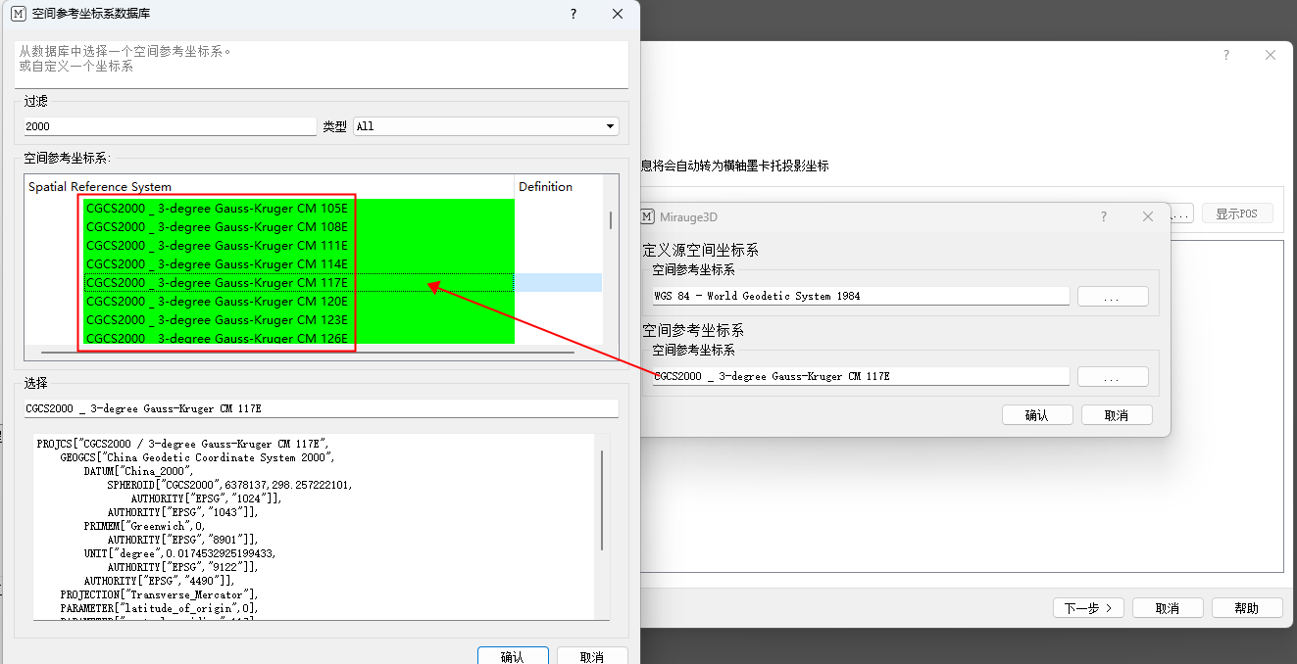Click the horizontal scrollbar below the SRS list
Viewport: 1297px width, 664px height.
(x=294, y=351)
